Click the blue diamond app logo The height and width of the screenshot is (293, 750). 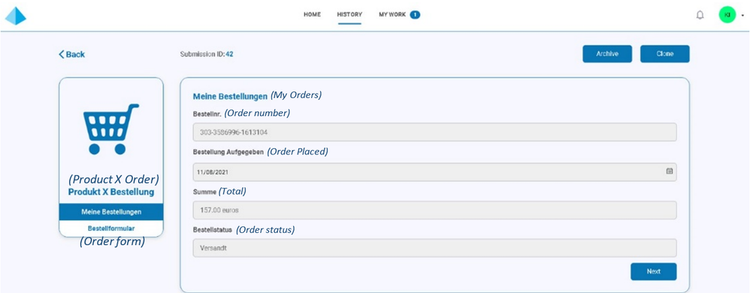point(15,15)
